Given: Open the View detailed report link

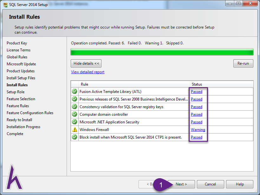Looking at the screenshot, I should click(88, 72).
